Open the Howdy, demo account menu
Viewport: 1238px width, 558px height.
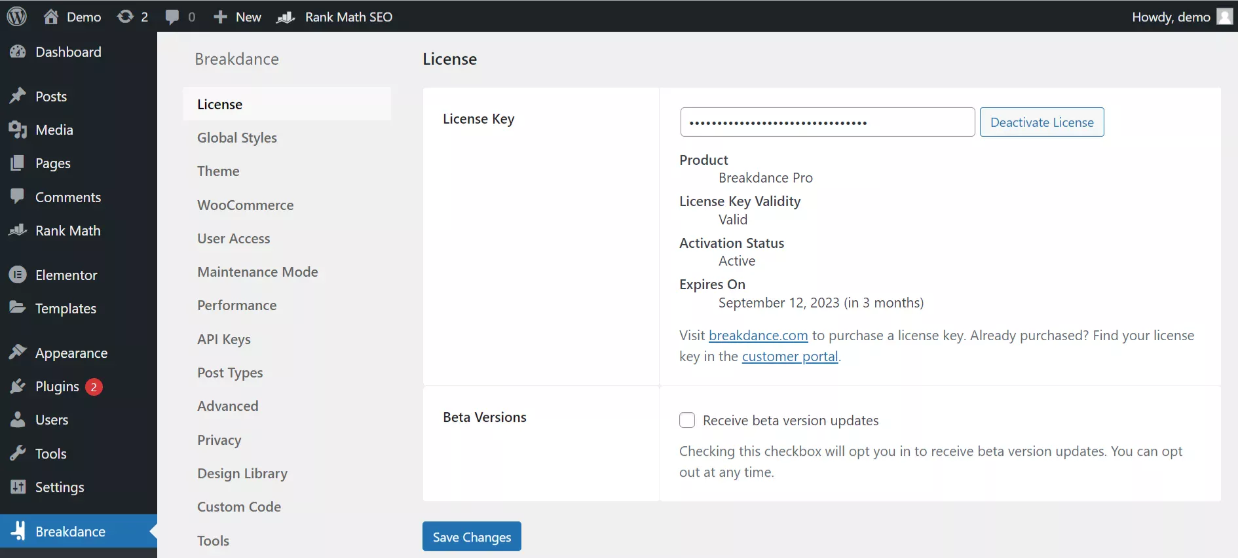point(1171,17)
